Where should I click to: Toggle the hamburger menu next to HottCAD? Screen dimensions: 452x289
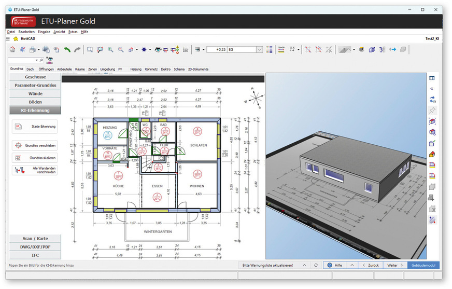8,38
